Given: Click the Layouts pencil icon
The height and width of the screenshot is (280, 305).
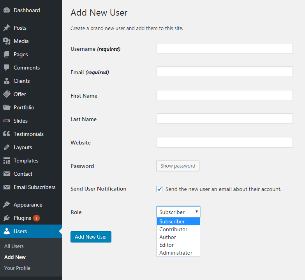Looking at the screenshot, I should coord(7,147).
